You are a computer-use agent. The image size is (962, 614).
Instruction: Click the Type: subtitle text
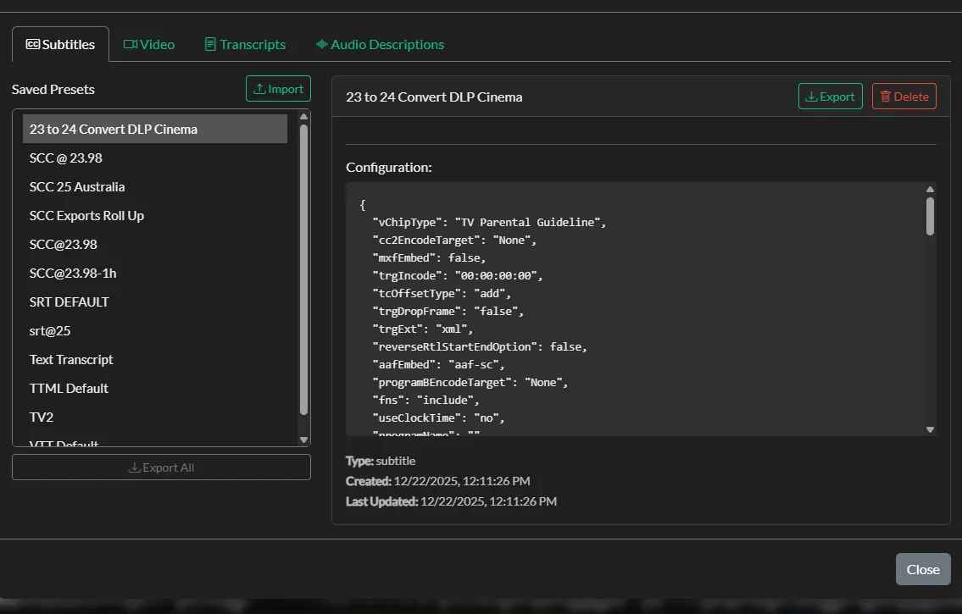(x=381, y=461)
